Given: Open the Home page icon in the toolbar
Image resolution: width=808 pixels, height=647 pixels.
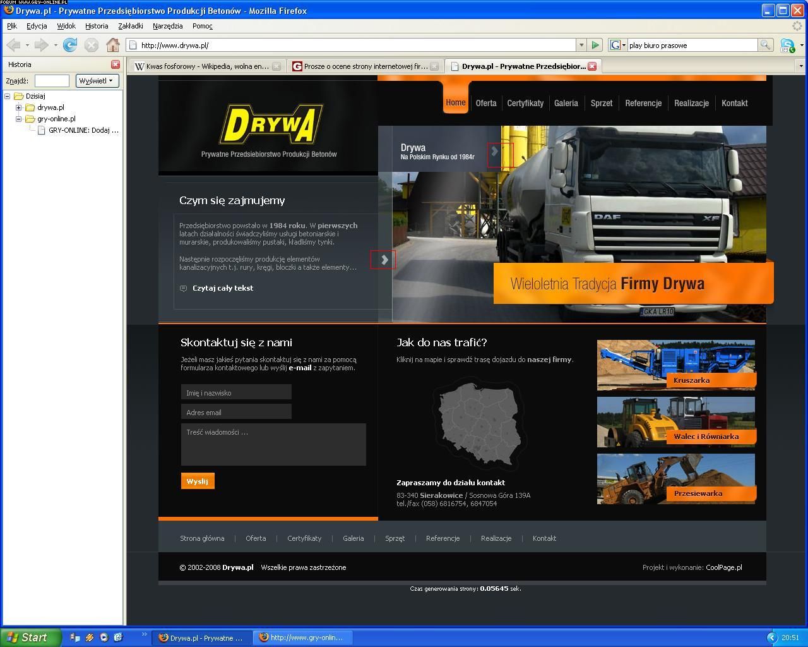Looking at the screenshot, I should (x=113, y=45).
